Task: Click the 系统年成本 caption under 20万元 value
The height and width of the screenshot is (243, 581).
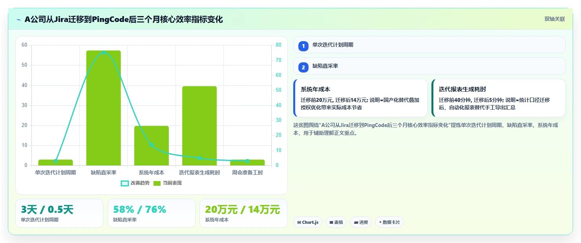Action: 217,220
